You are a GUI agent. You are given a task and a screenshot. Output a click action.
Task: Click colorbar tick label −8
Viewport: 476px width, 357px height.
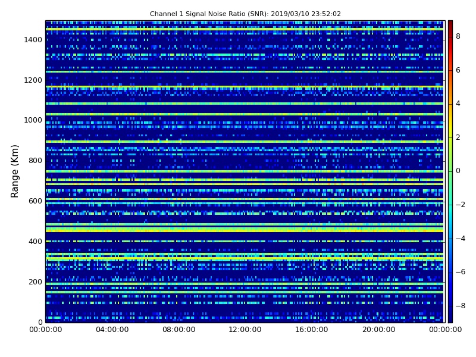click(461, 306)
